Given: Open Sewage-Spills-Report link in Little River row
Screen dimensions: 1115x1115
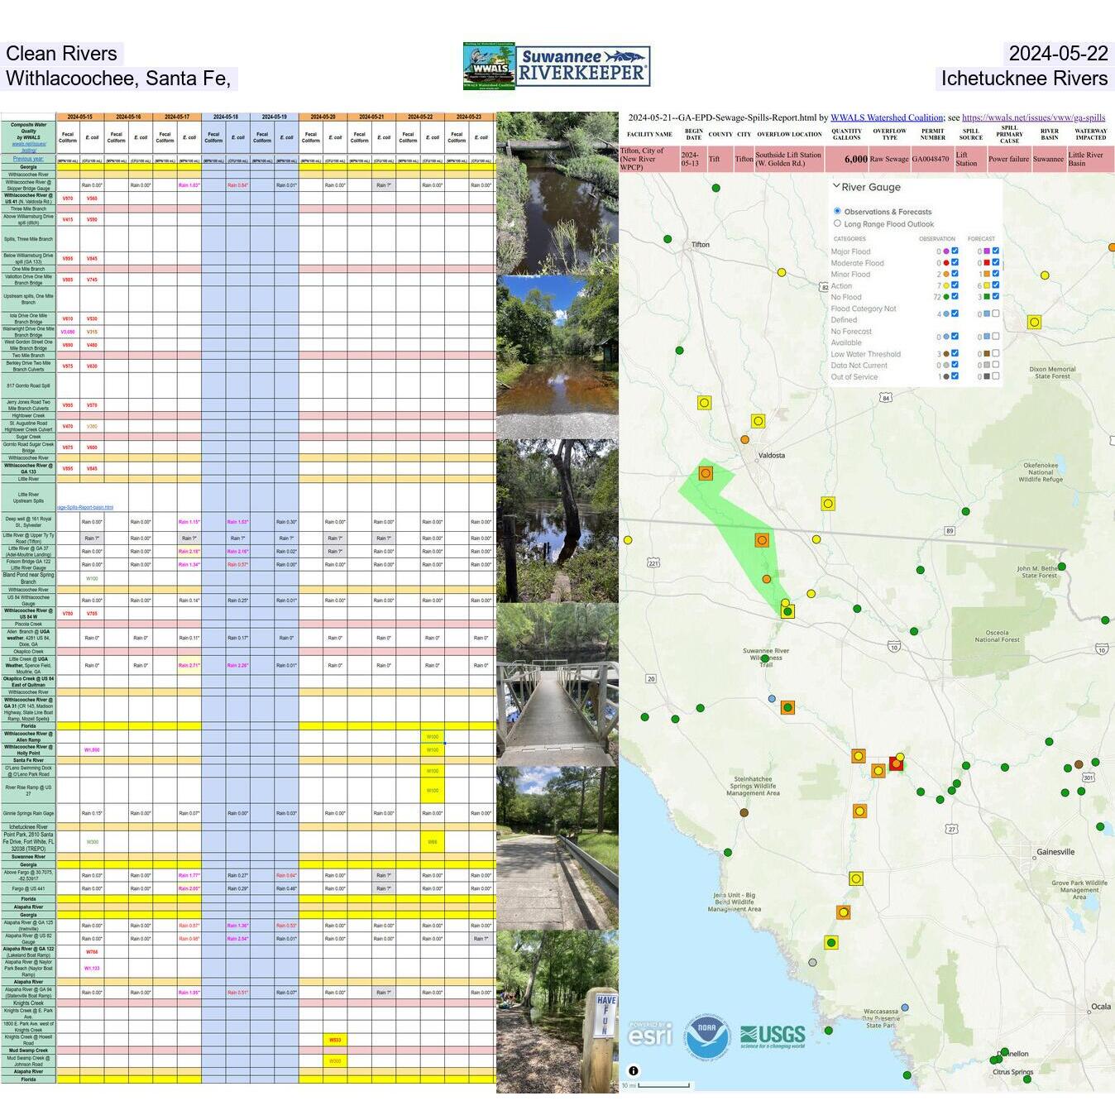Looking at the screenshot, I should (85, 507).
